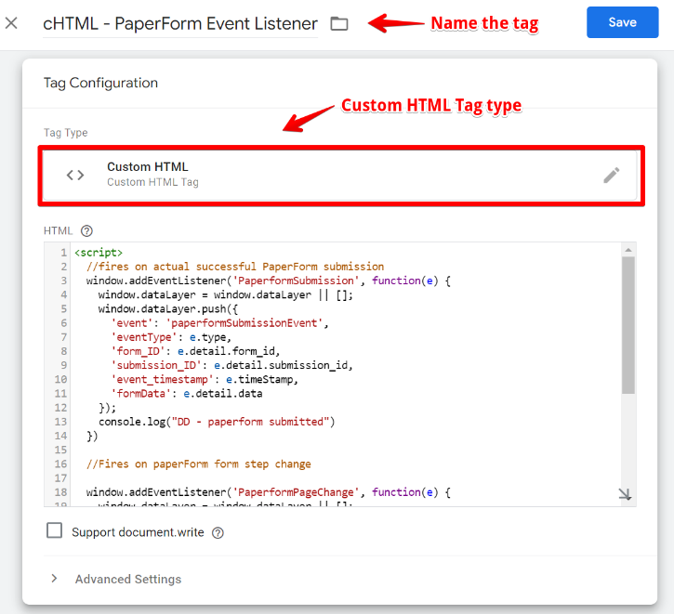The width and height of the screenshot is (674, 614).
Task: Click the Tag Configuration heading
Action: (100, 83)
